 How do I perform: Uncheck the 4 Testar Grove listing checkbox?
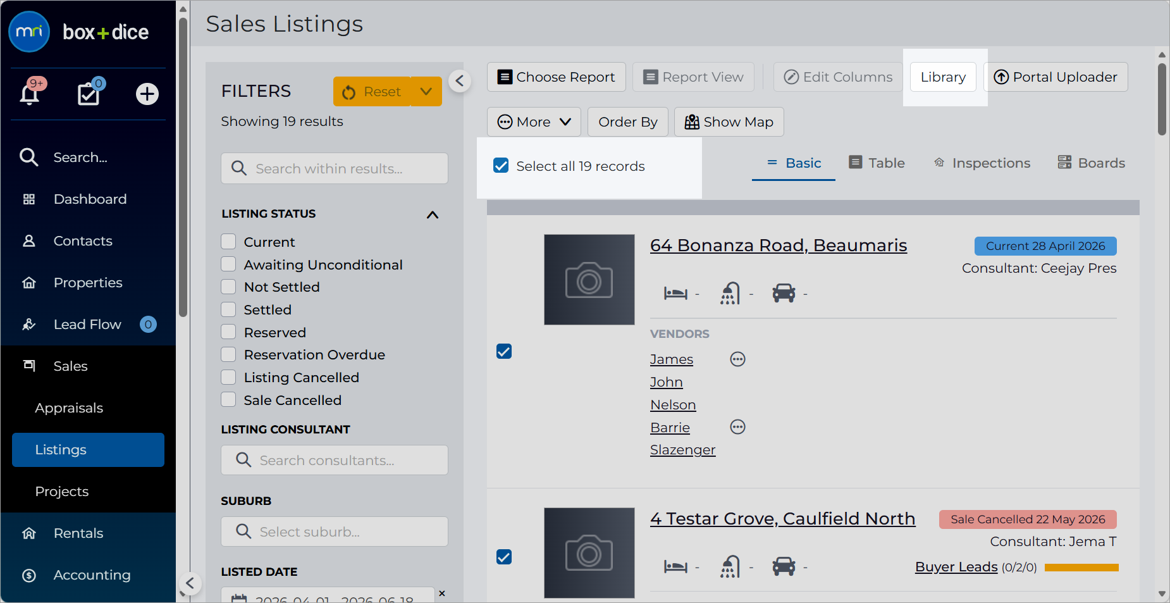click(504, 557)
